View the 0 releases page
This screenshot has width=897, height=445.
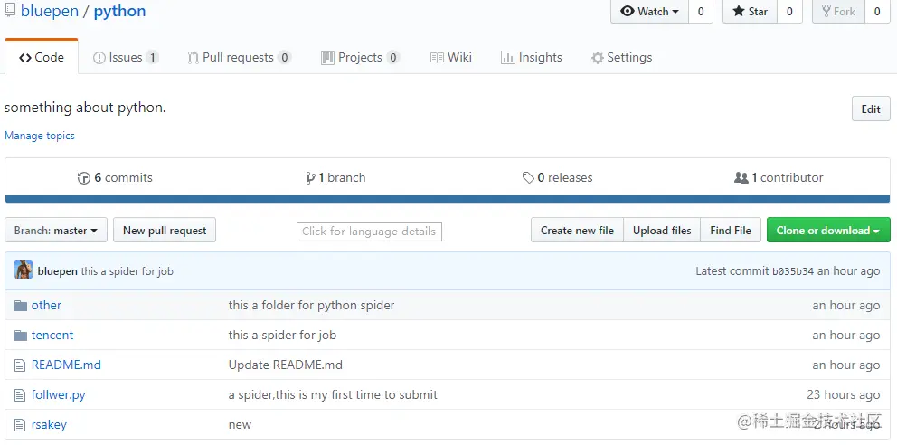557,178
